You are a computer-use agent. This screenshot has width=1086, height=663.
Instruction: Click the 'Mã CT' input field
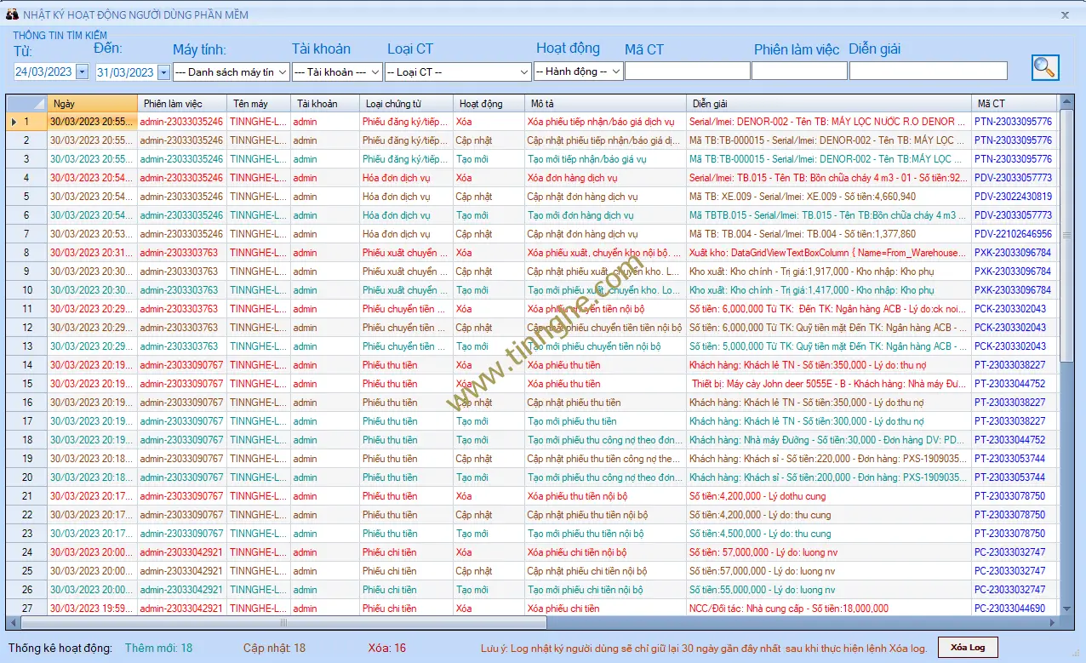point(687,71)
